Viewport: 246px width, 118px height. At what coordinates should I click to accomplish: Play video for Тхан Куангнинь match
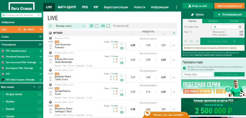pos(121,44)
